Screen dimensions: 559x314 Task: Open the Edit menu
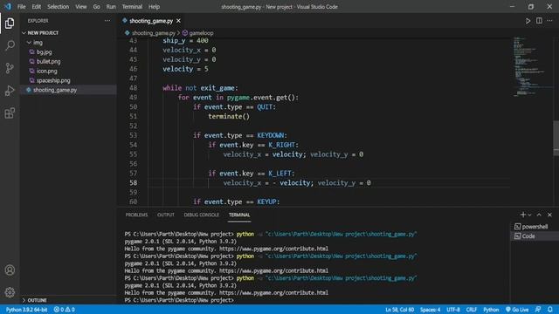point(37,7)
